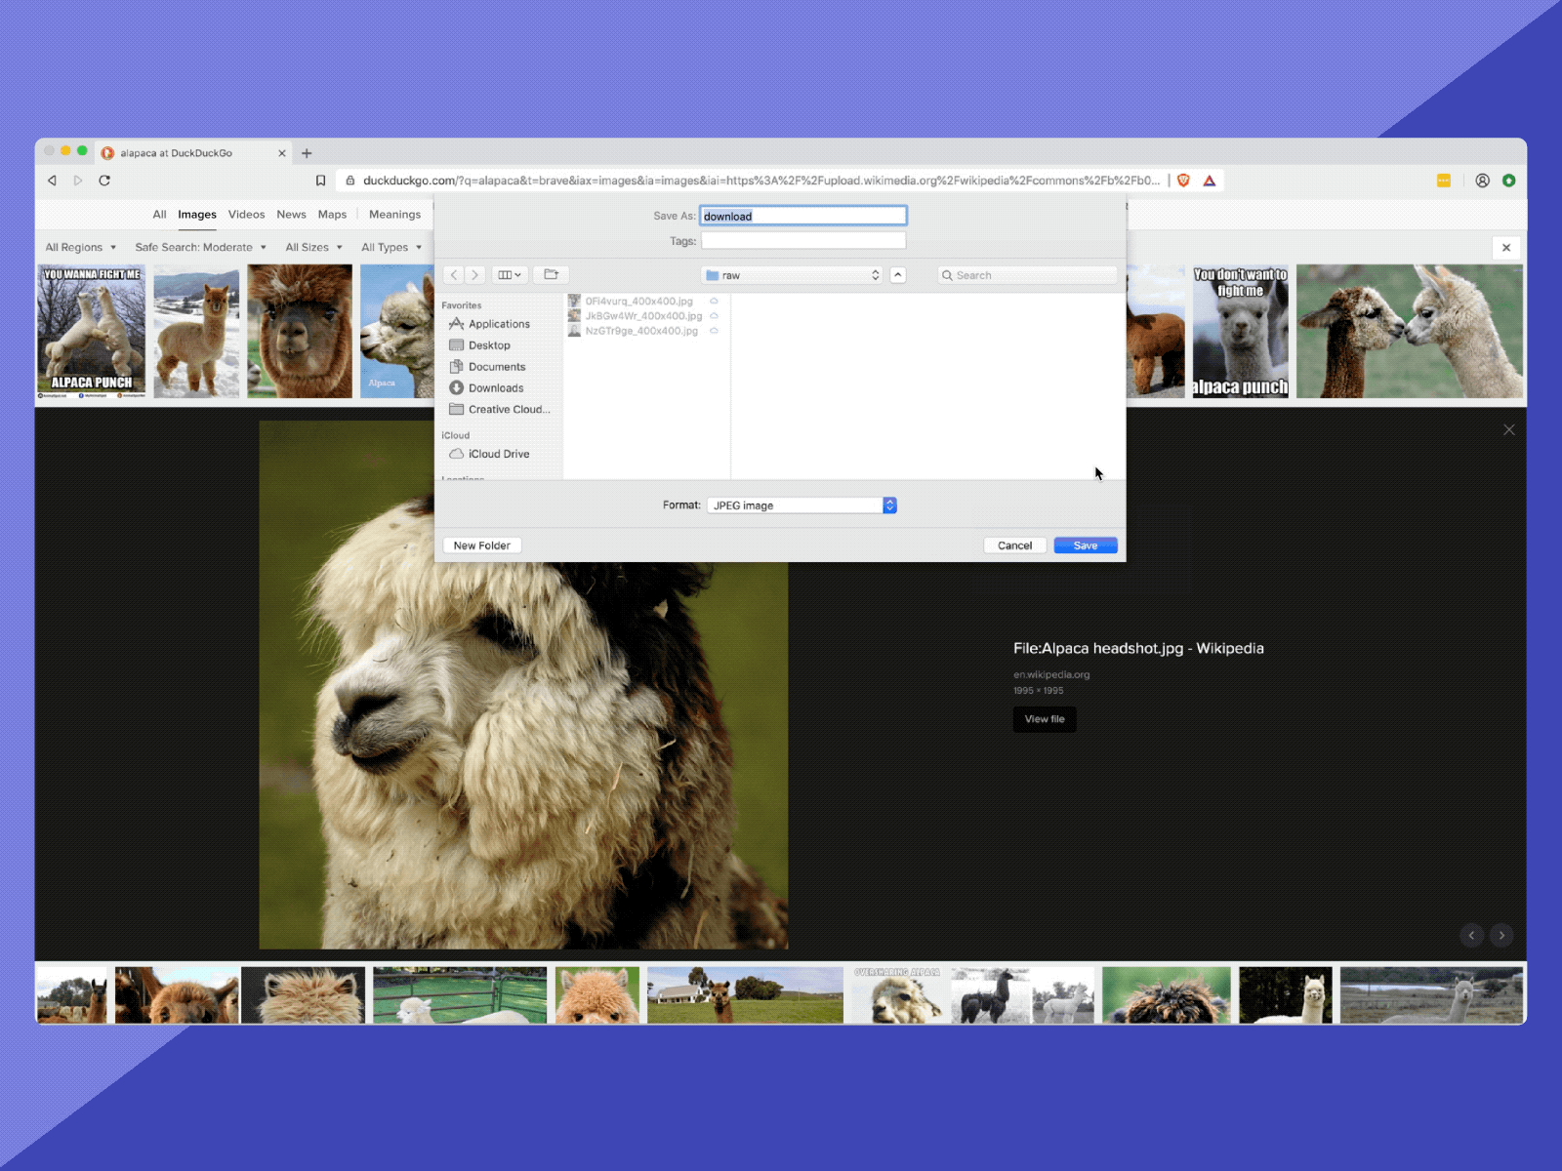Click the cloud icon beside NzGTr9ge_400x400.jpg
This screenshot has width=1562, height=1171.
pos(714,331)
